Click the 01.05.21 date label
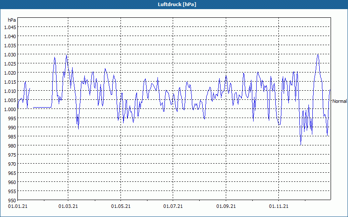 point(121,207)
